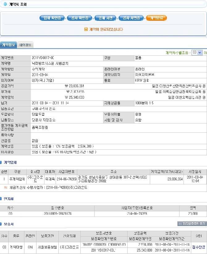The image size is (207, 254).
Task: Click the 업체 확인중 step button
Action: 52,18
